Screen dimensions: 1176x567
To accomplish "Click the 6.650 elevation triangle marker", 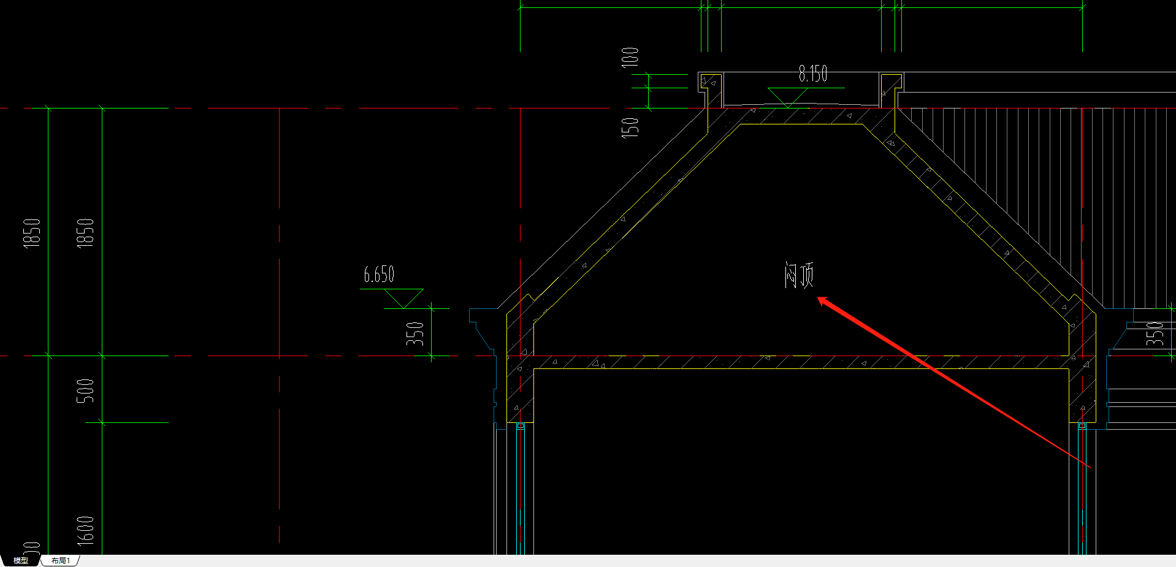I will [x=403, y=299].
